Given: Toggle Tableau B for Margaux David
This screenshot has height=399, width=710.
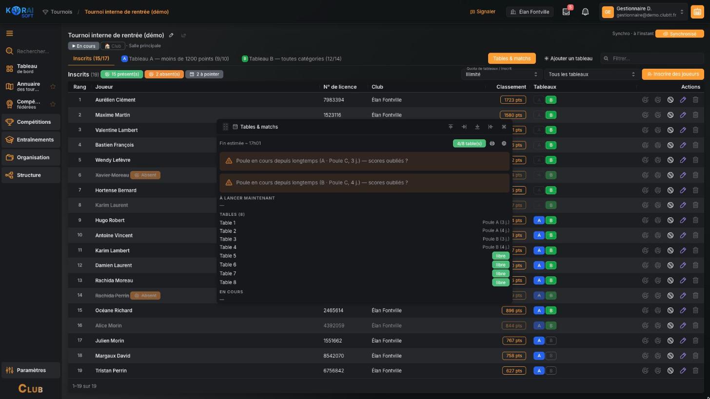Looking at the screenshot, I should (551, 356).
